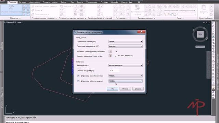Open the Метод расчёта dropdown

point(126,65)
